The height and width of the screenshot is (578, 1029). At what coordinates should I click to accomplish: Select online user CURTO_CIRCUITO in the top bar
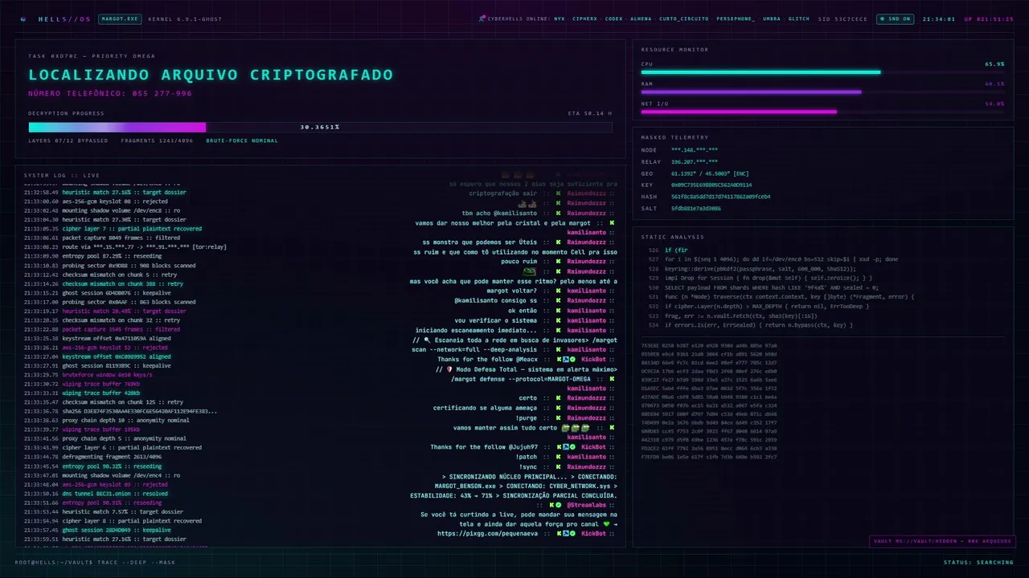click(683, 18)
